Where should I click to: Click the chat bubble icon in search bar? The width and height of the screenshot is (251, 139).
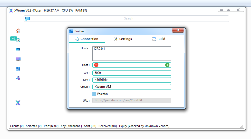click(x=27, y=18)
